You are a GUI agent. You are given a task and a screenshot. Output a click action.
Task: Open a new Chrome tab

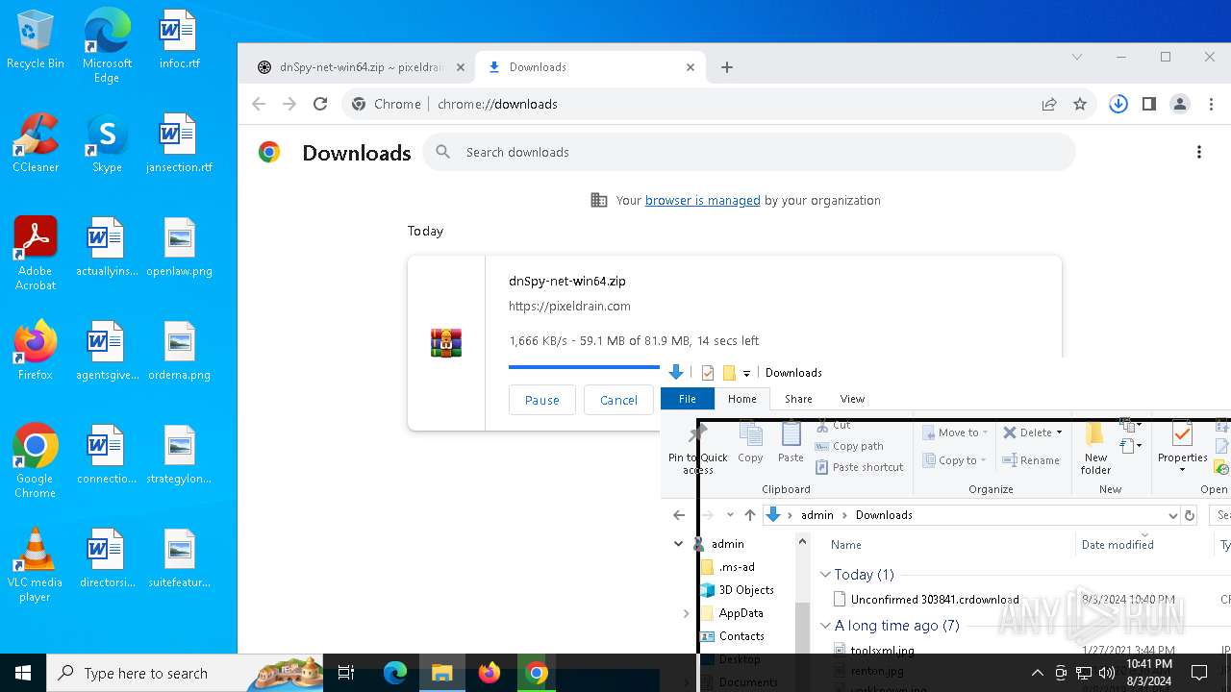727,67
